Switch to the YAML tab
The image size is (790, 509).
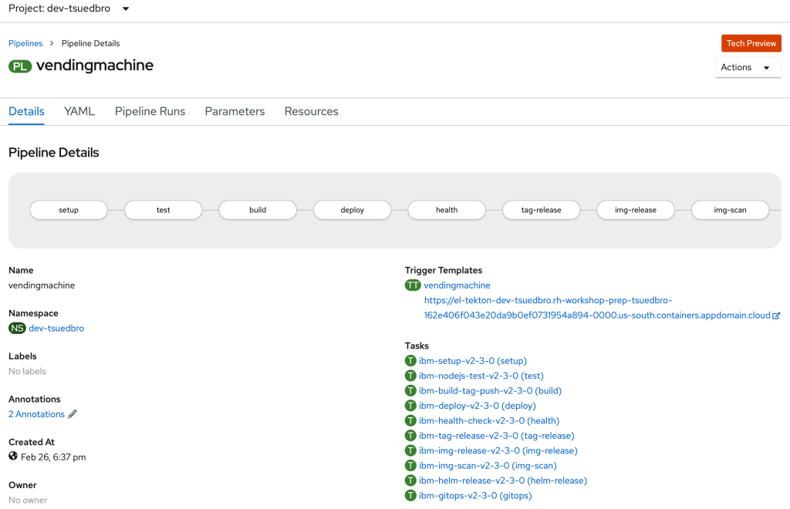click(79, 111)
